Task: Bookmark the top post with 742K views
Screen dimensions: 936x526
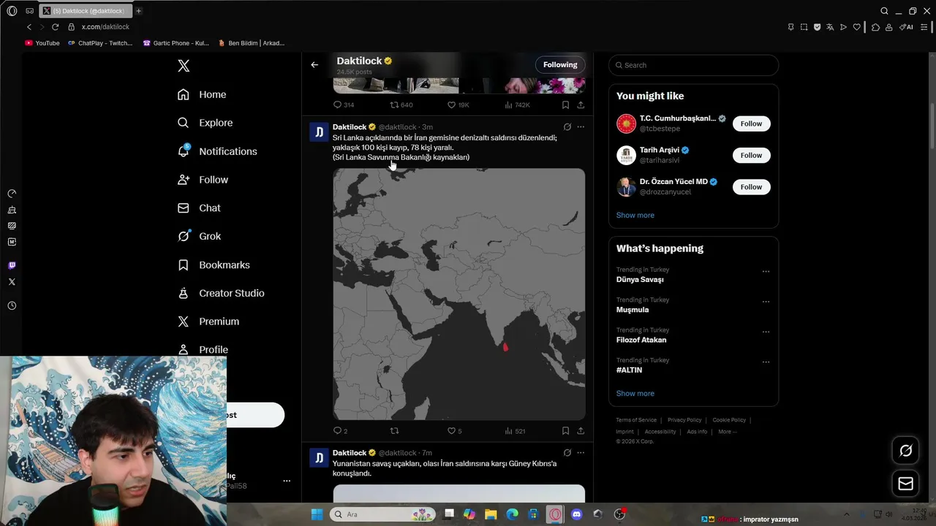Action: coord(565,105)
